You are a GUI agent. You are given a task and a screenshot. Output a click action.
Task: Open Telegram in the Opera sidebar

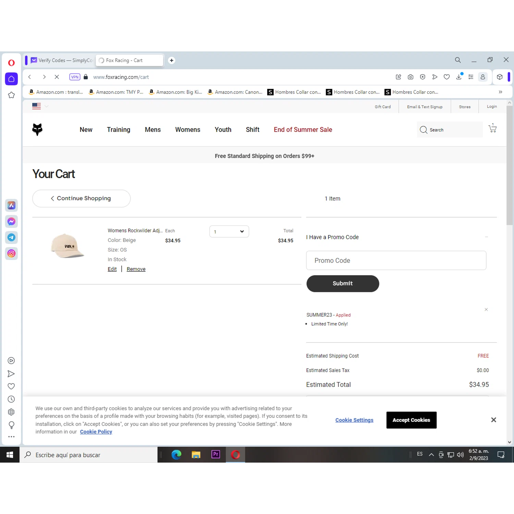click(x=11, y=237)
